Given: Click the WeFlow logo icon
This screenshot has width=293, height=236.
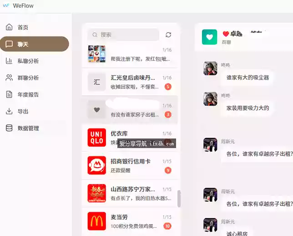Looking at the screenshot, I should [6, 5].
